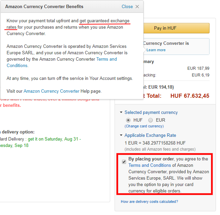Click the 'Applicable Exchange Rate' heading text
This screenshot has height=215, width=220.
click(x=150, y=135)
